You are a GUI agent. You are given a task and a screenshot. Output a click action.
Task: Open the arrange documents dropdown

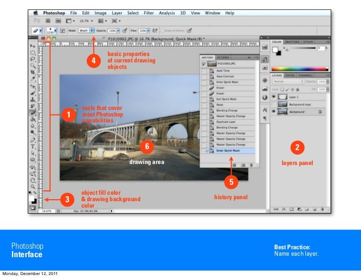pyautogui.click(x=103, y=21)
